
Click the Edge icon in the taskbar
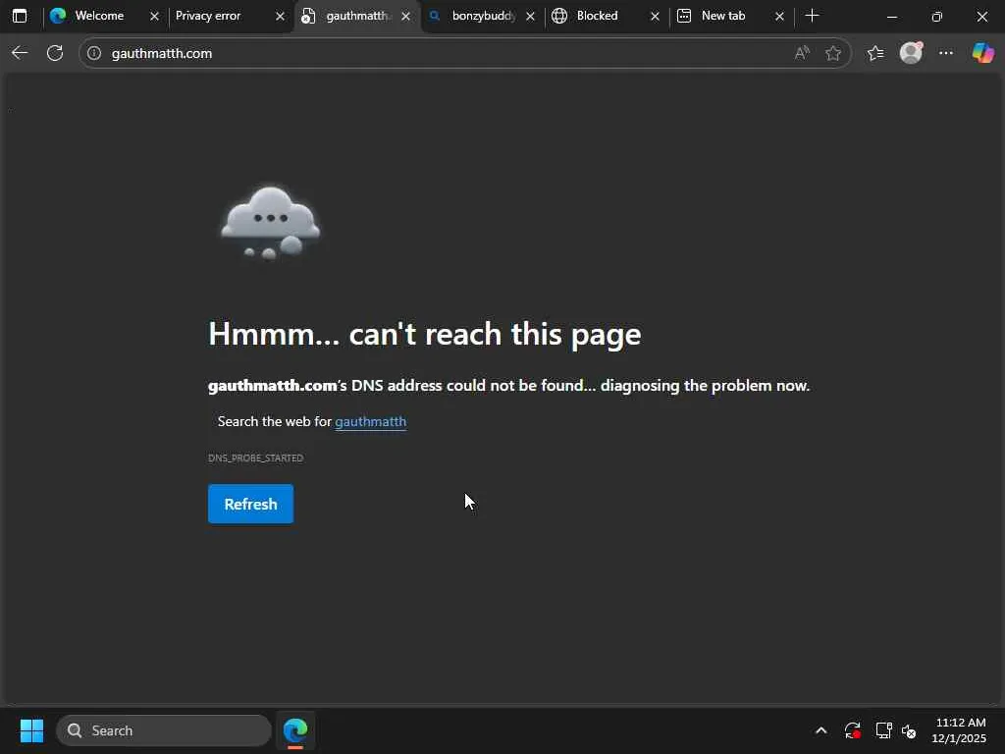(295, 730)
